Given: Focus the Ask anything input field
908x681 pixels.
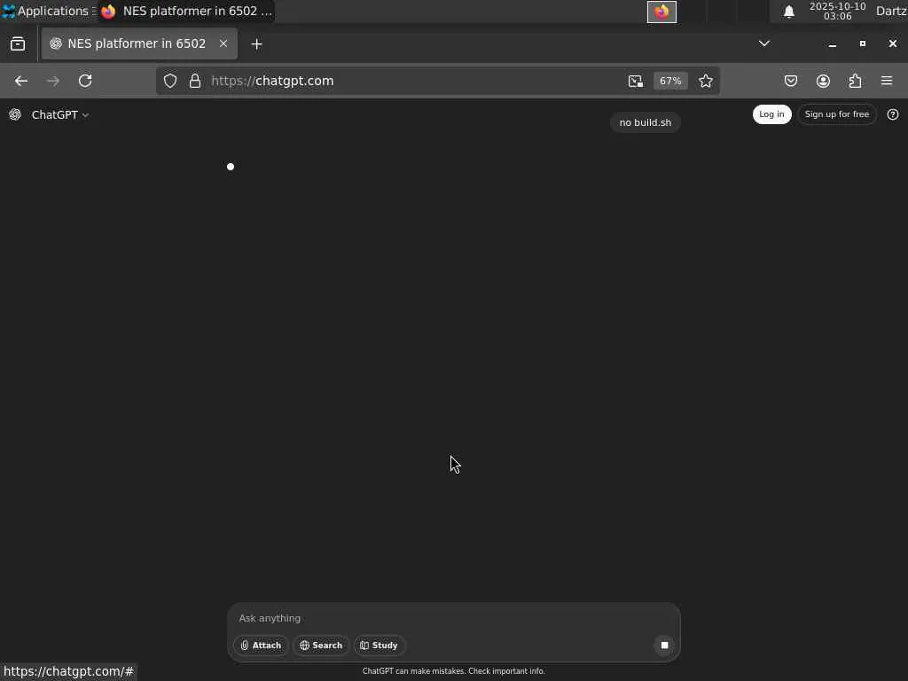Looking at the screenshot, I should click(x=453, y=618).
